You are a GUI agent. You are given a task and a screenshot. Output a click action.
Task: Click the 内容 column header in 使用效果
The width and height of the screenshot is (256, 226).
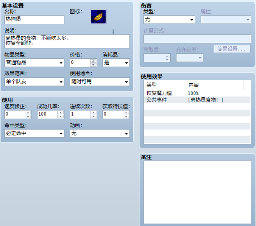215,85
